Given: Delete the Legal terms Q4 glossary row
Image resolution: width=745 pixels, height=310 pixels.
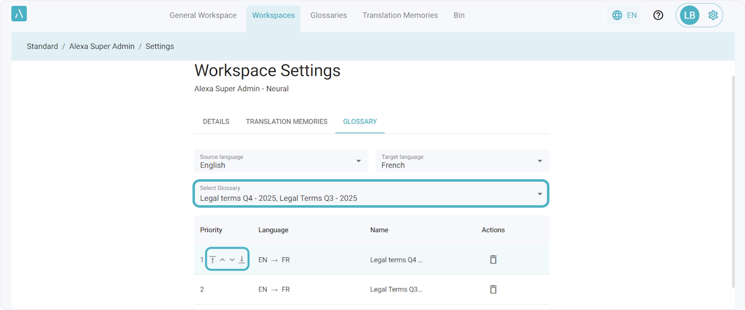Looking at the screenshot, I should tap(493, 260).
